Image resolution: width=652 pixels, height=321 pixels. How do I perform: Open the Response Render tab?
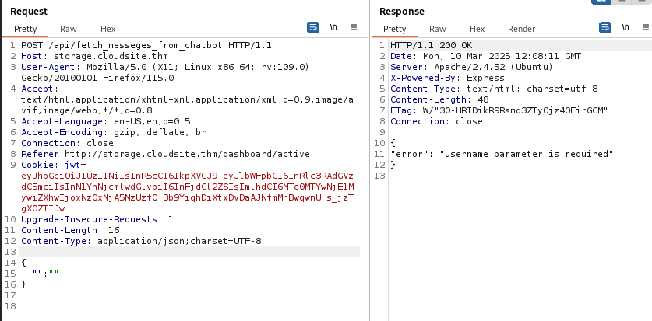pos(521,29)
